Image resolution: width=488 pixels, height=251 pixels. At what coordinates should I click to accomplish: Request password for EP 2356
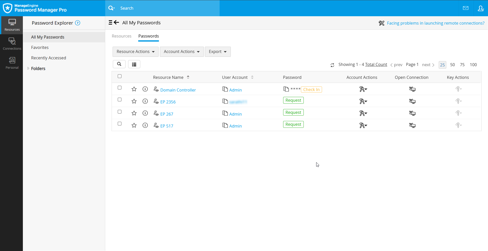pos(293,100)
